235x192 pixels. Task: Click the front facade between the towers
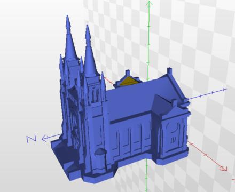click(73, 114)
